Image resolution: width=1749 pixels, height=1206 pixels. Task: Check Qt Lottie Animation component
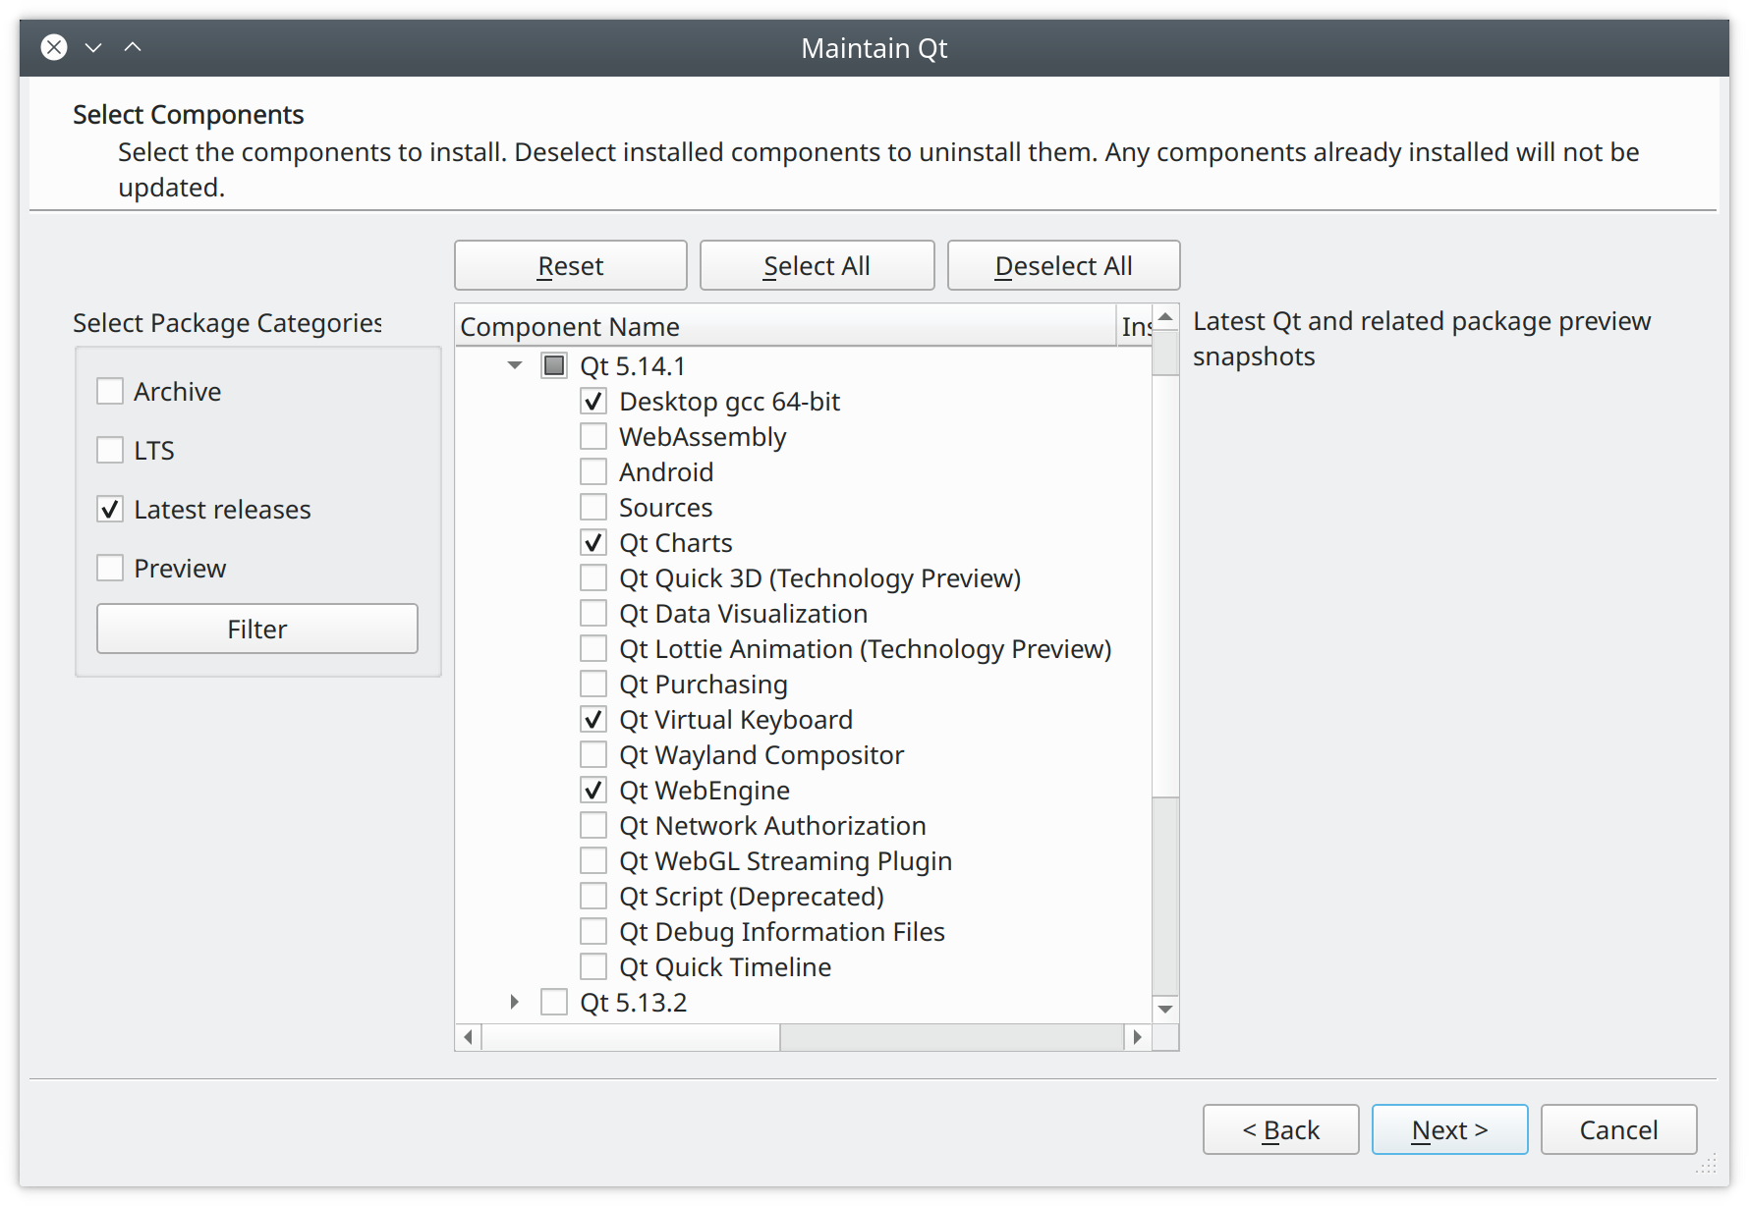593,648
